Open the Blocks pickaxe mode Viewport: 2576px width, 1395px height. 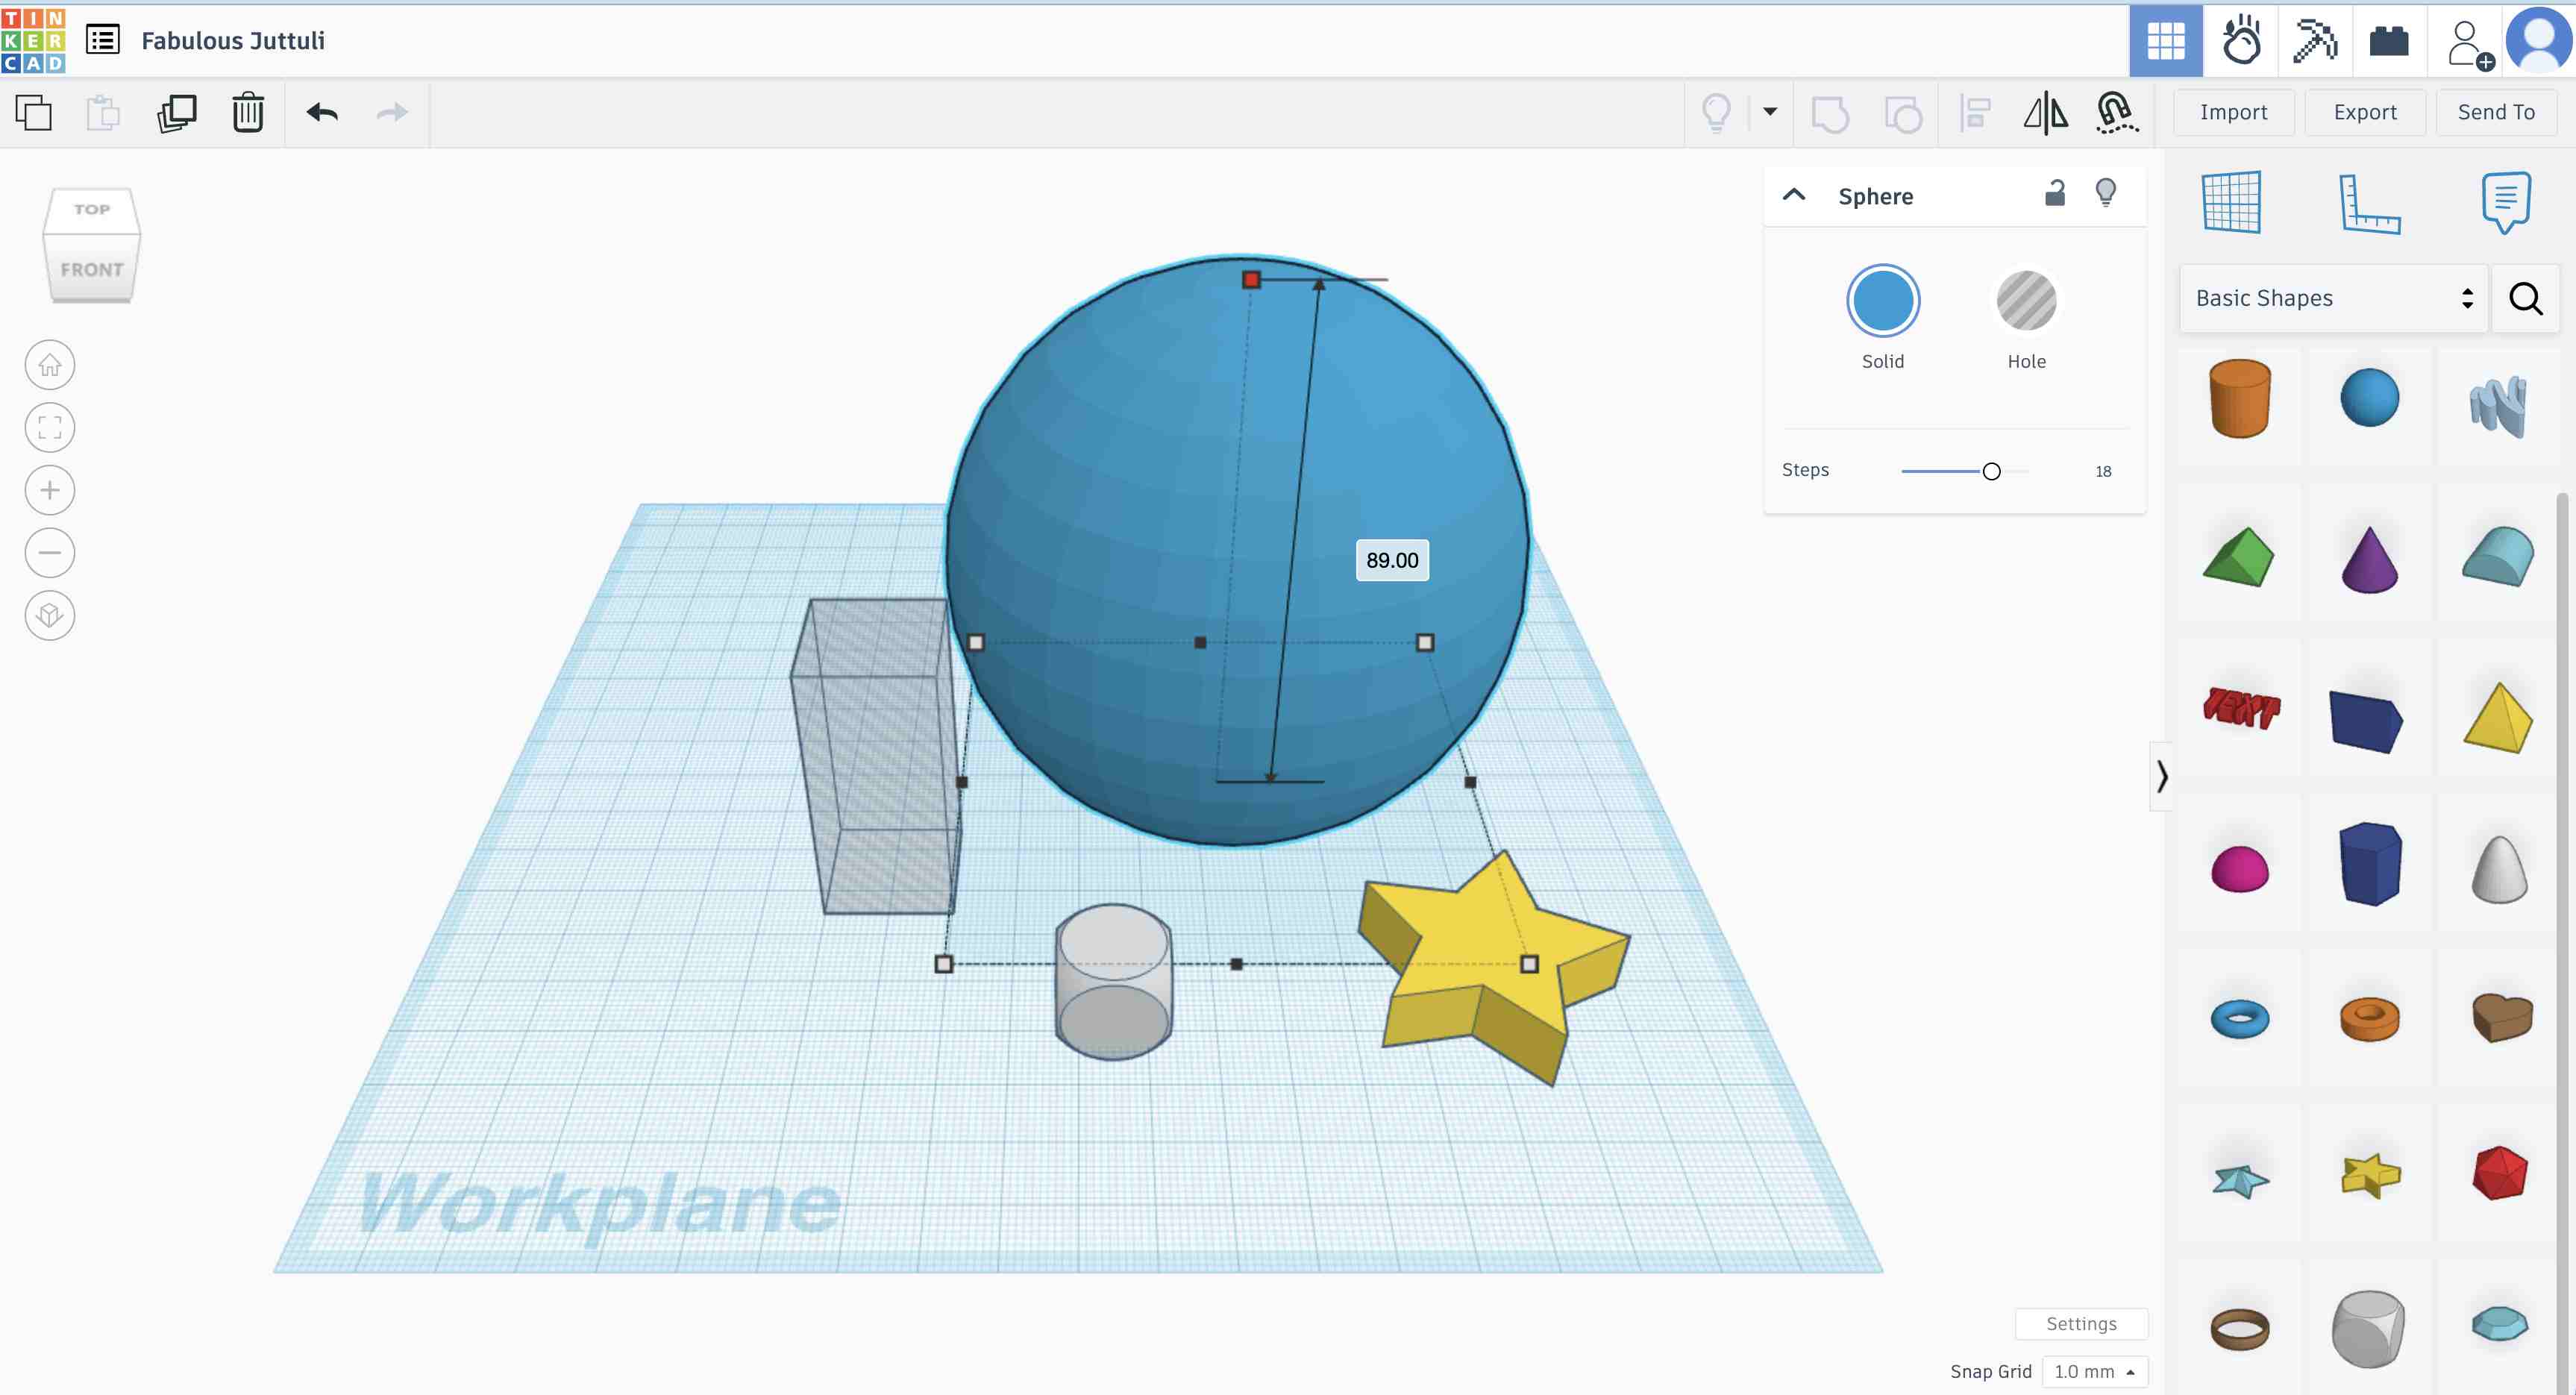coord(2315,41)
